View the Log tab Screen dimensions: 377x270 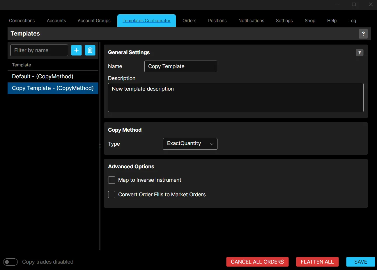point(352,21)
